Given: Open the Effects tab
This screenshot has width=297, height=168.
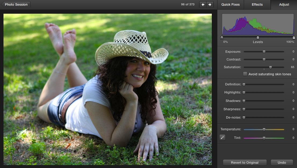Looking at the screenshot, I should (x=257, y=5).
